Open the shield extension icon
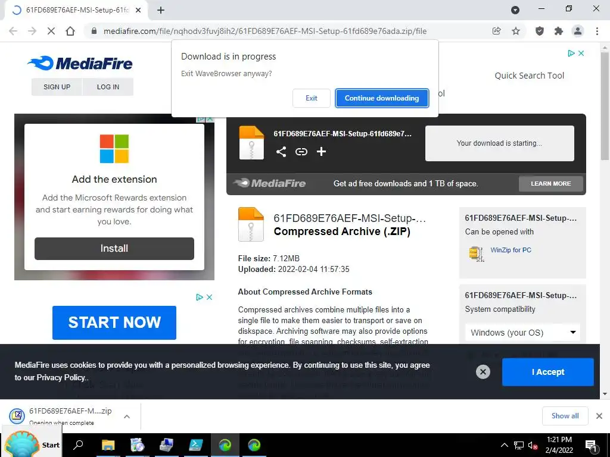 (540, 31)
